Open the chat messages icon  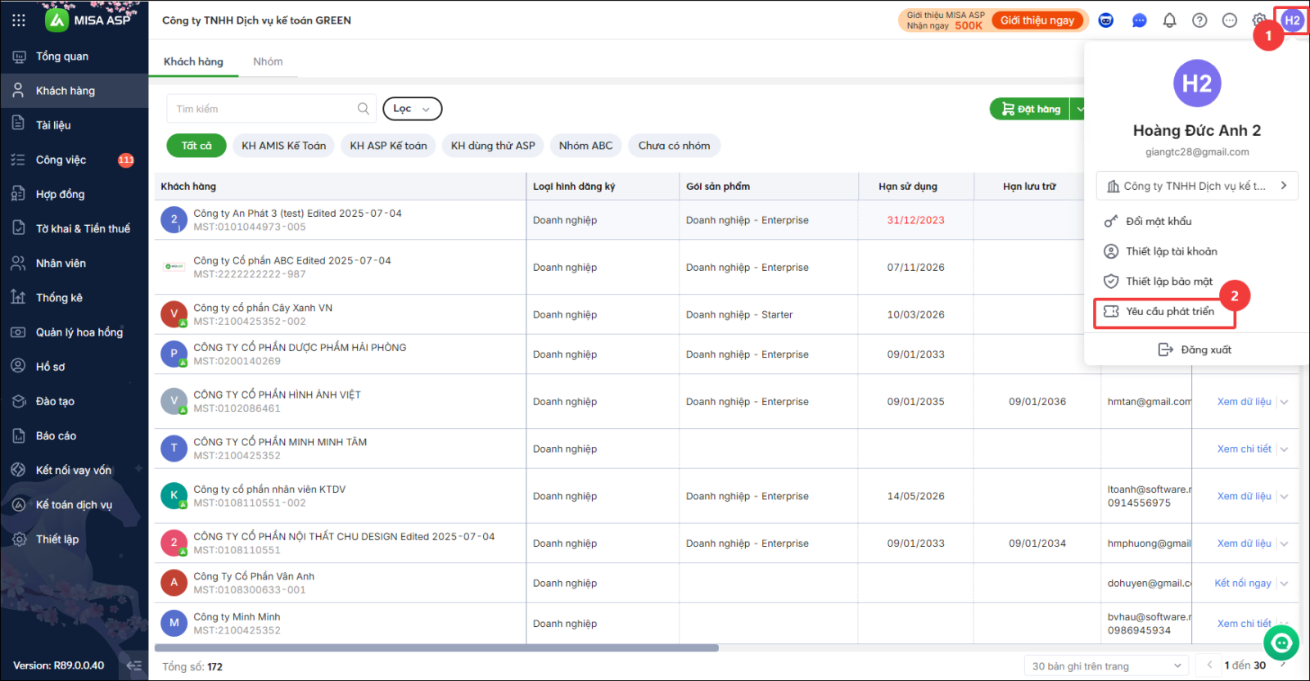click(1139, 20)
